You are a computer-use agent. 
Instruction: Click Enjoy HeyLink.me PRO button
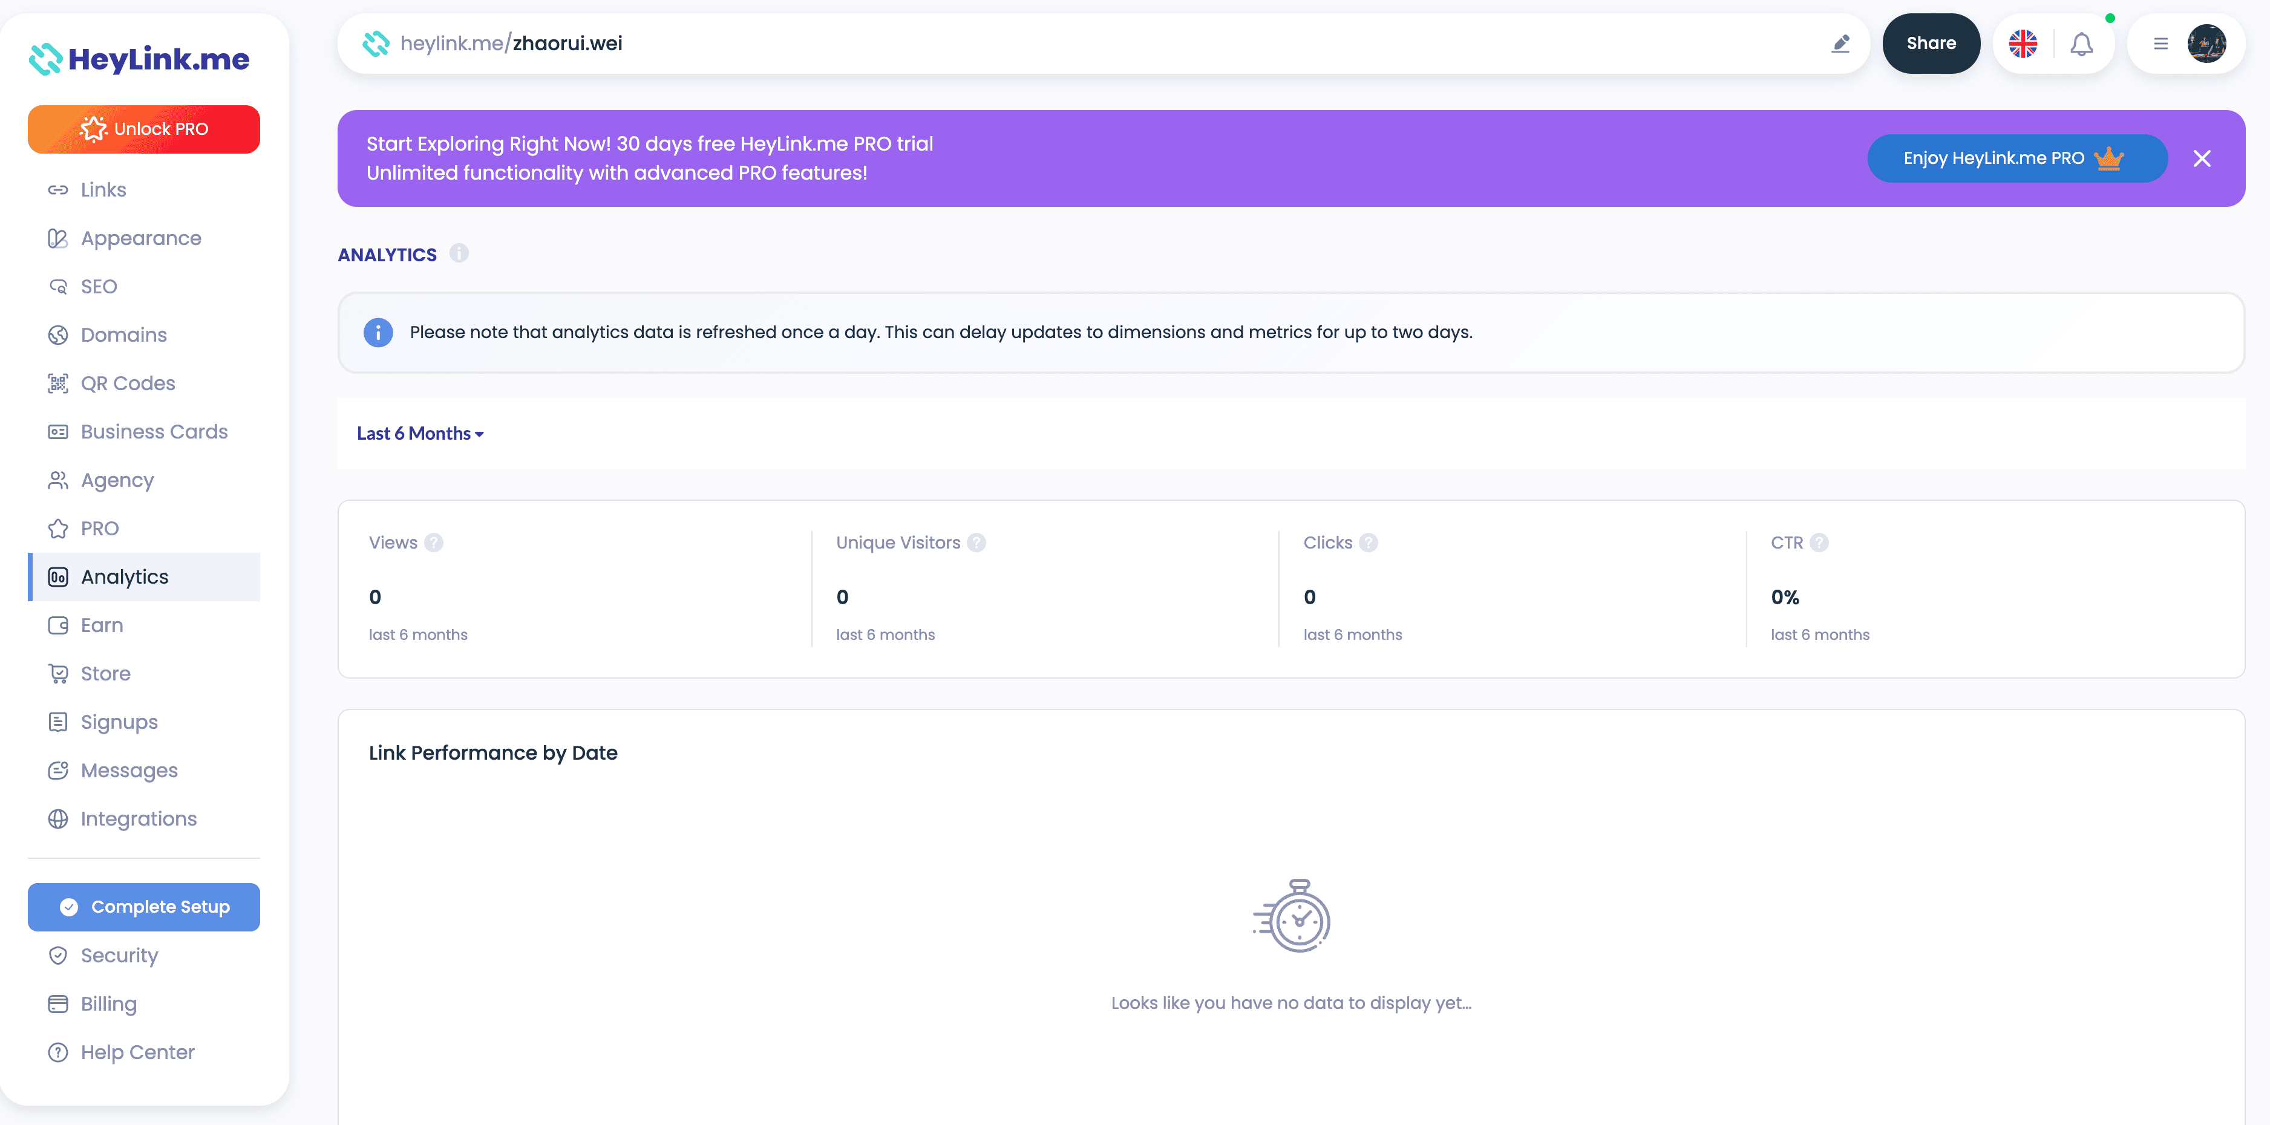click(x=2017, y=158)
